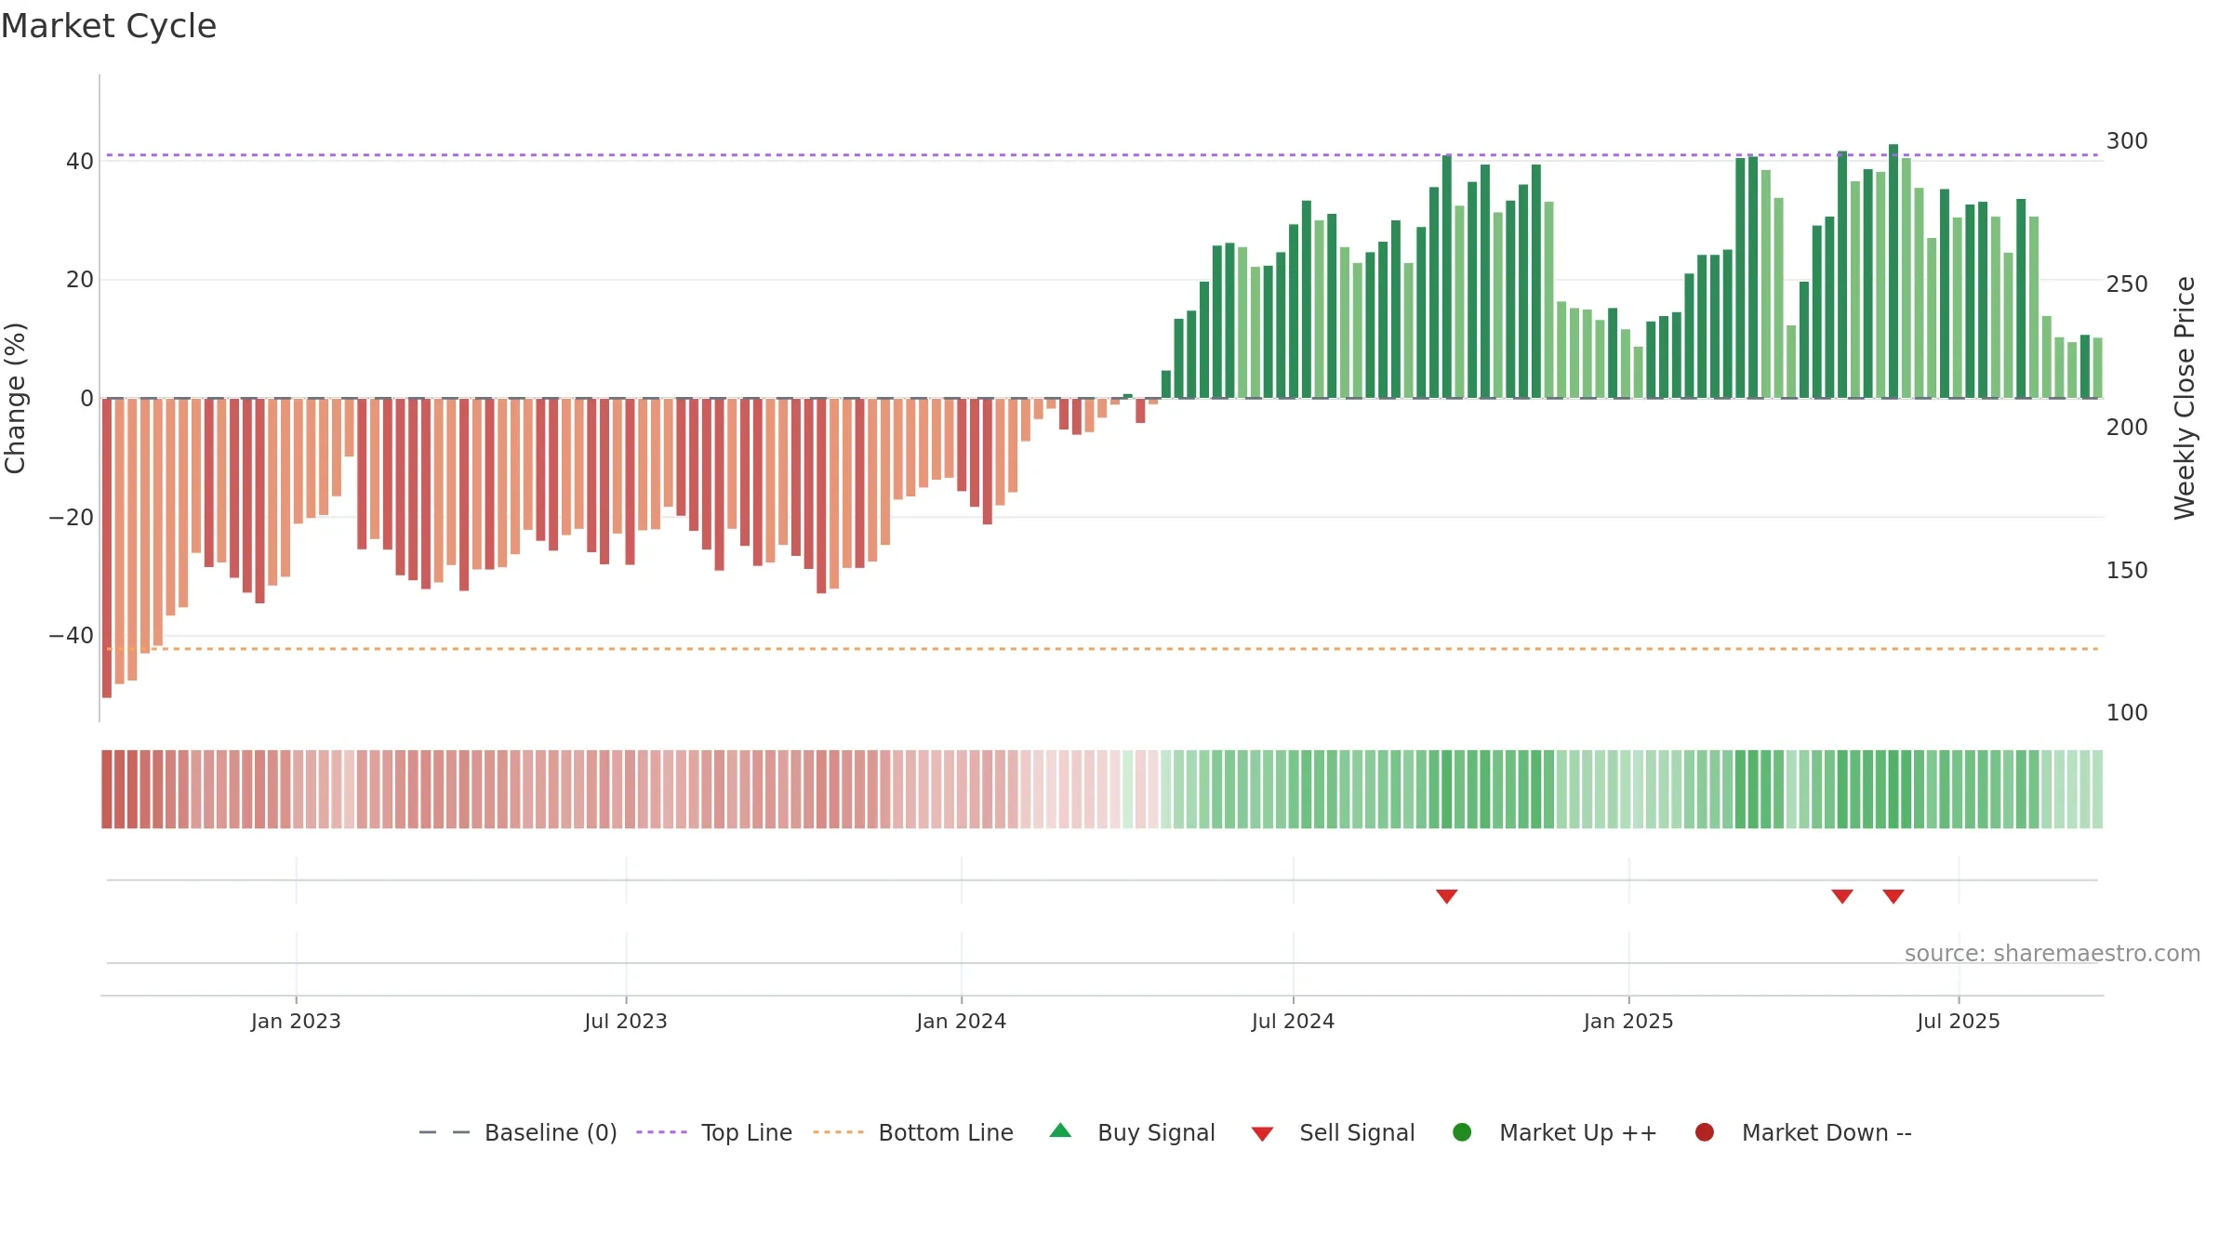The height and width of the screenshot is (1255, 2232).
Task: Select the sell signal marker nearest Jul 2025
Action: click(1893, 896)
